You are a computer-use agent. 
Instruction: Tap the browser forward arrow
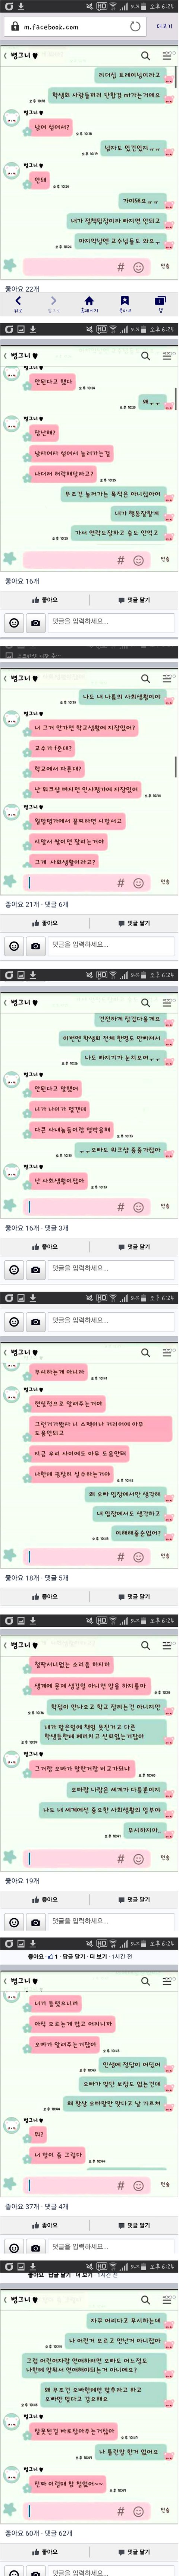click(x=53, y=303)
